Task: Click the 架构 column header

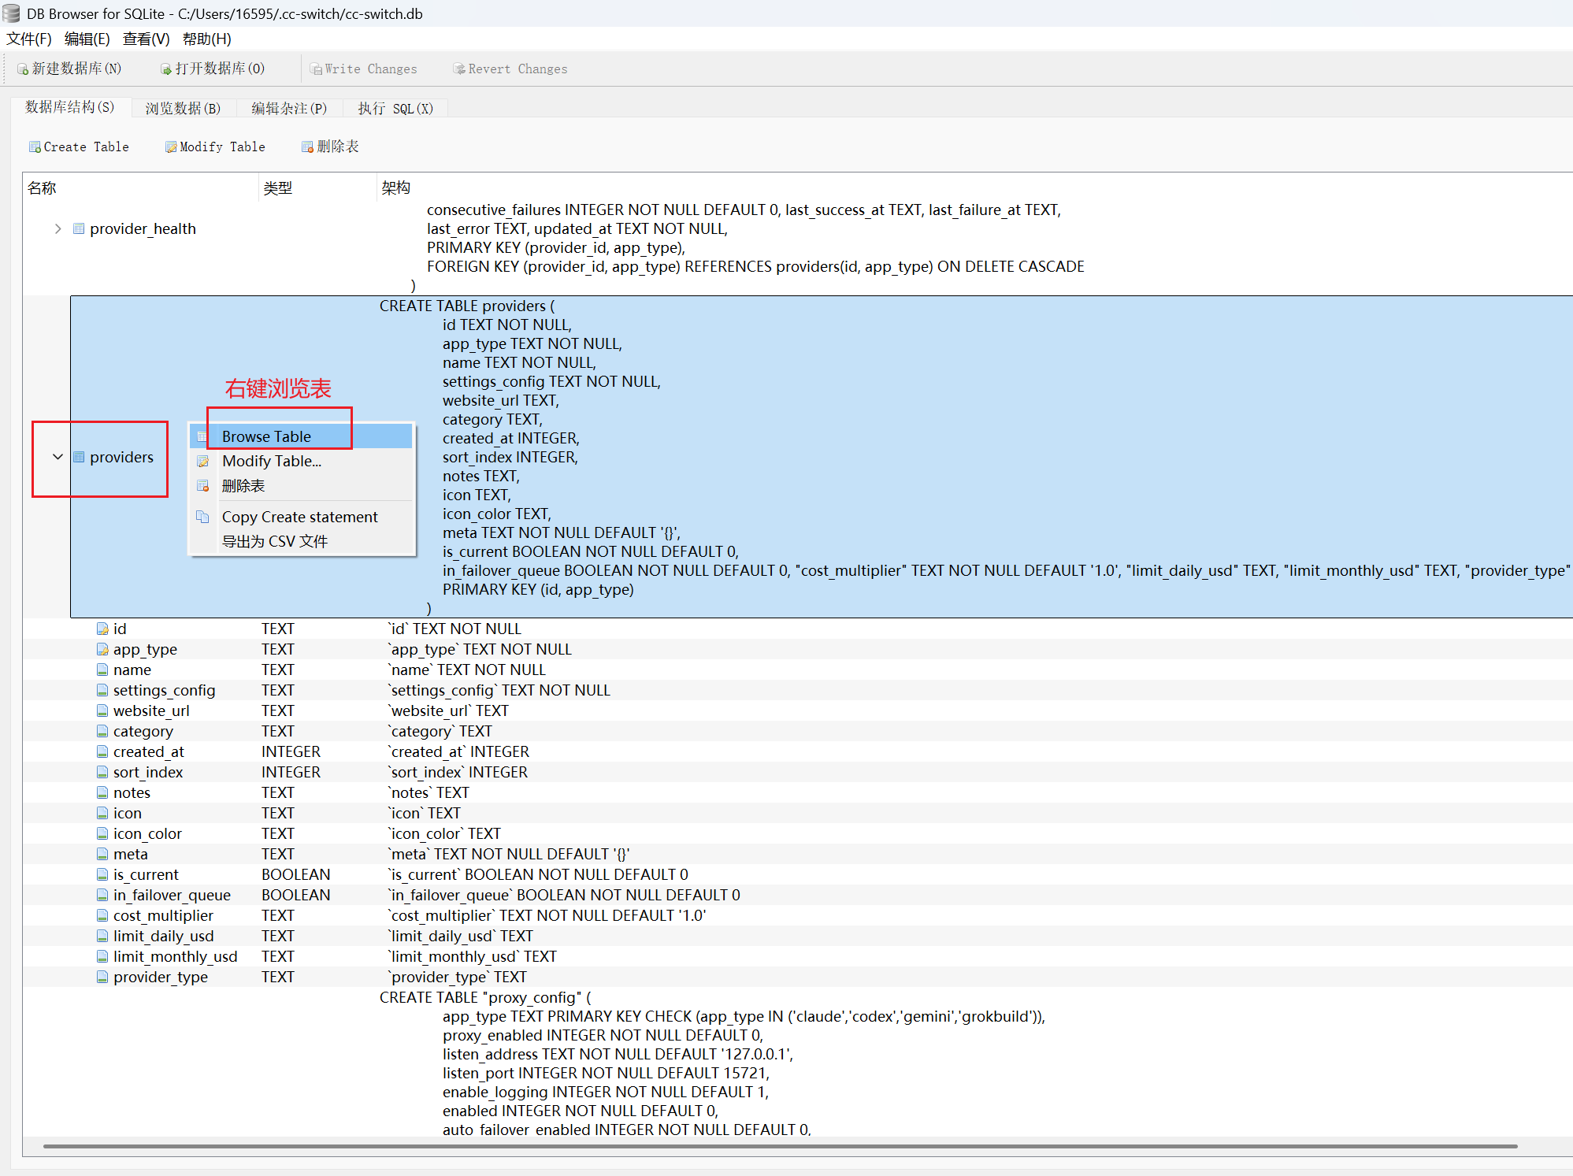Action: coord(975,187)
